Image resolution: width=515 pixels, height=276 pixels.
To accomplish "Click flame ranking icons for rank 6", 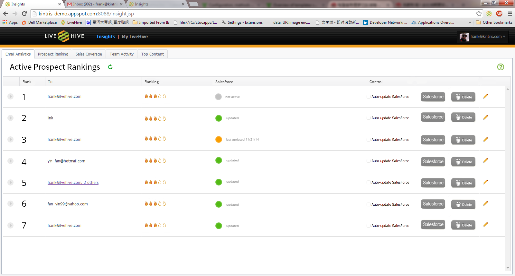I will (x=155, y=203).
